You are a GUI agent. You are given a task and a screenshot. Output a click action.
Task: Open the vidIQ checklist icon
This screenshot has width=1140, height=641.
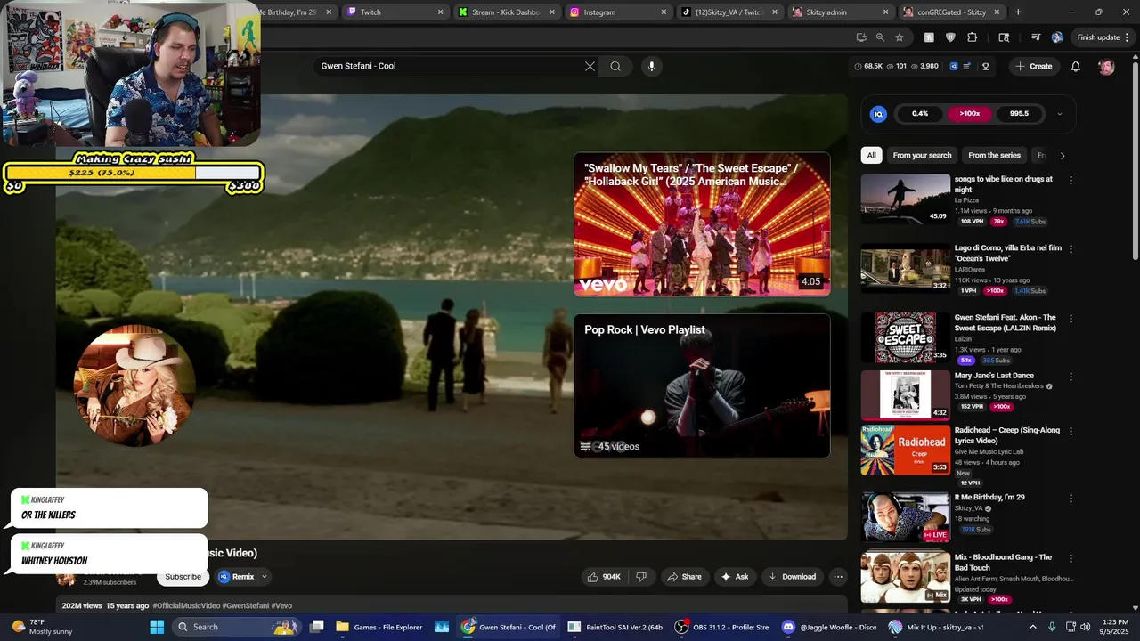[968, 66]
